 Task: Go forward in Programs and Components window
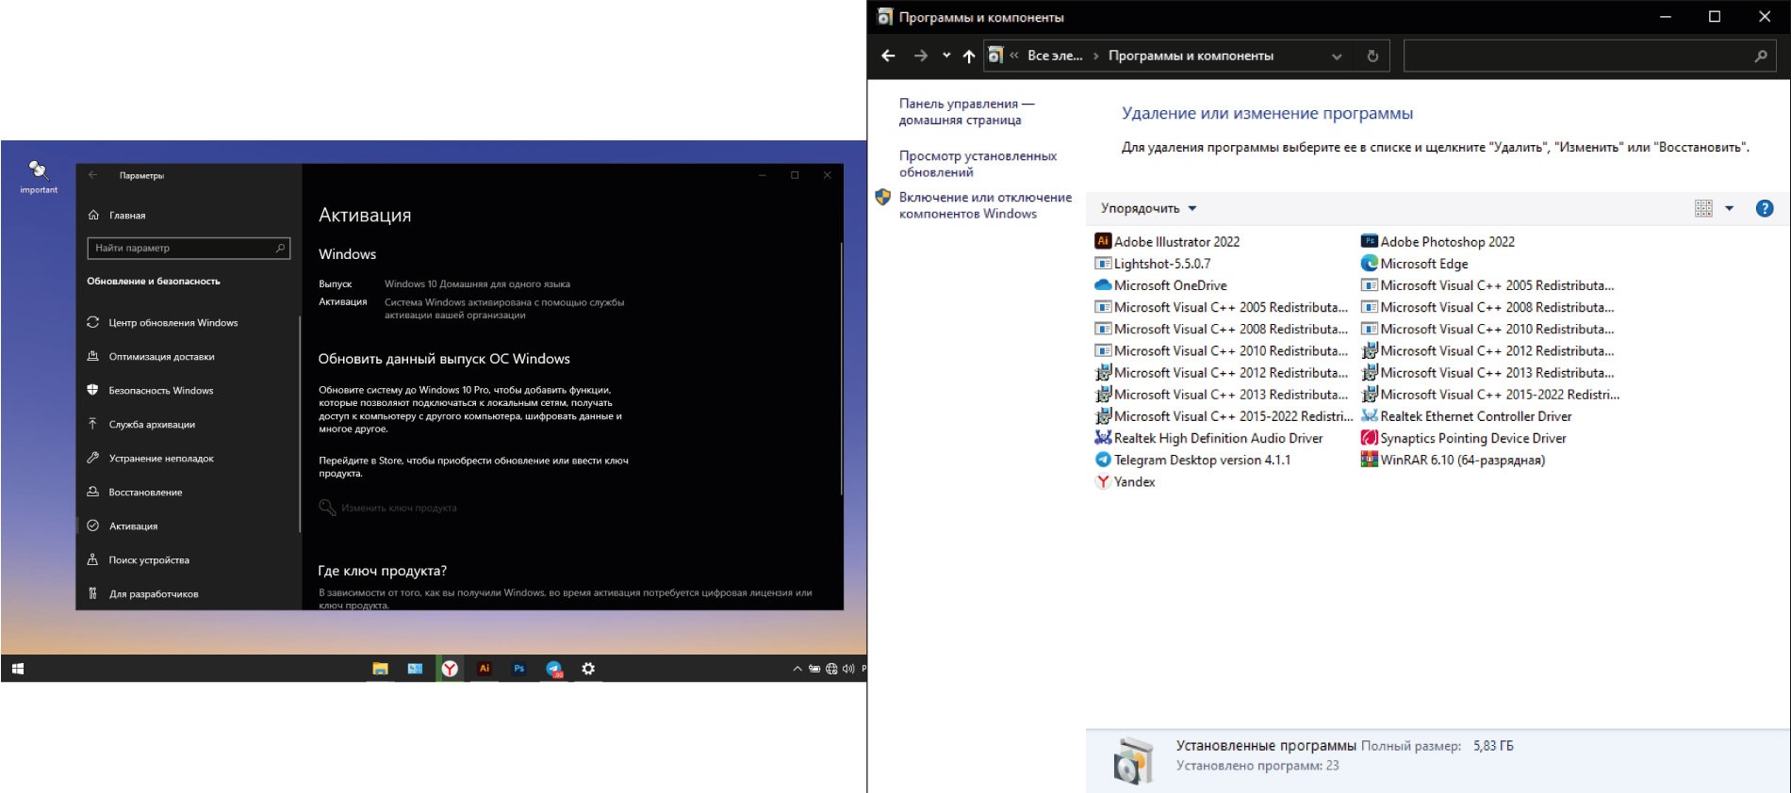point(920,56)
